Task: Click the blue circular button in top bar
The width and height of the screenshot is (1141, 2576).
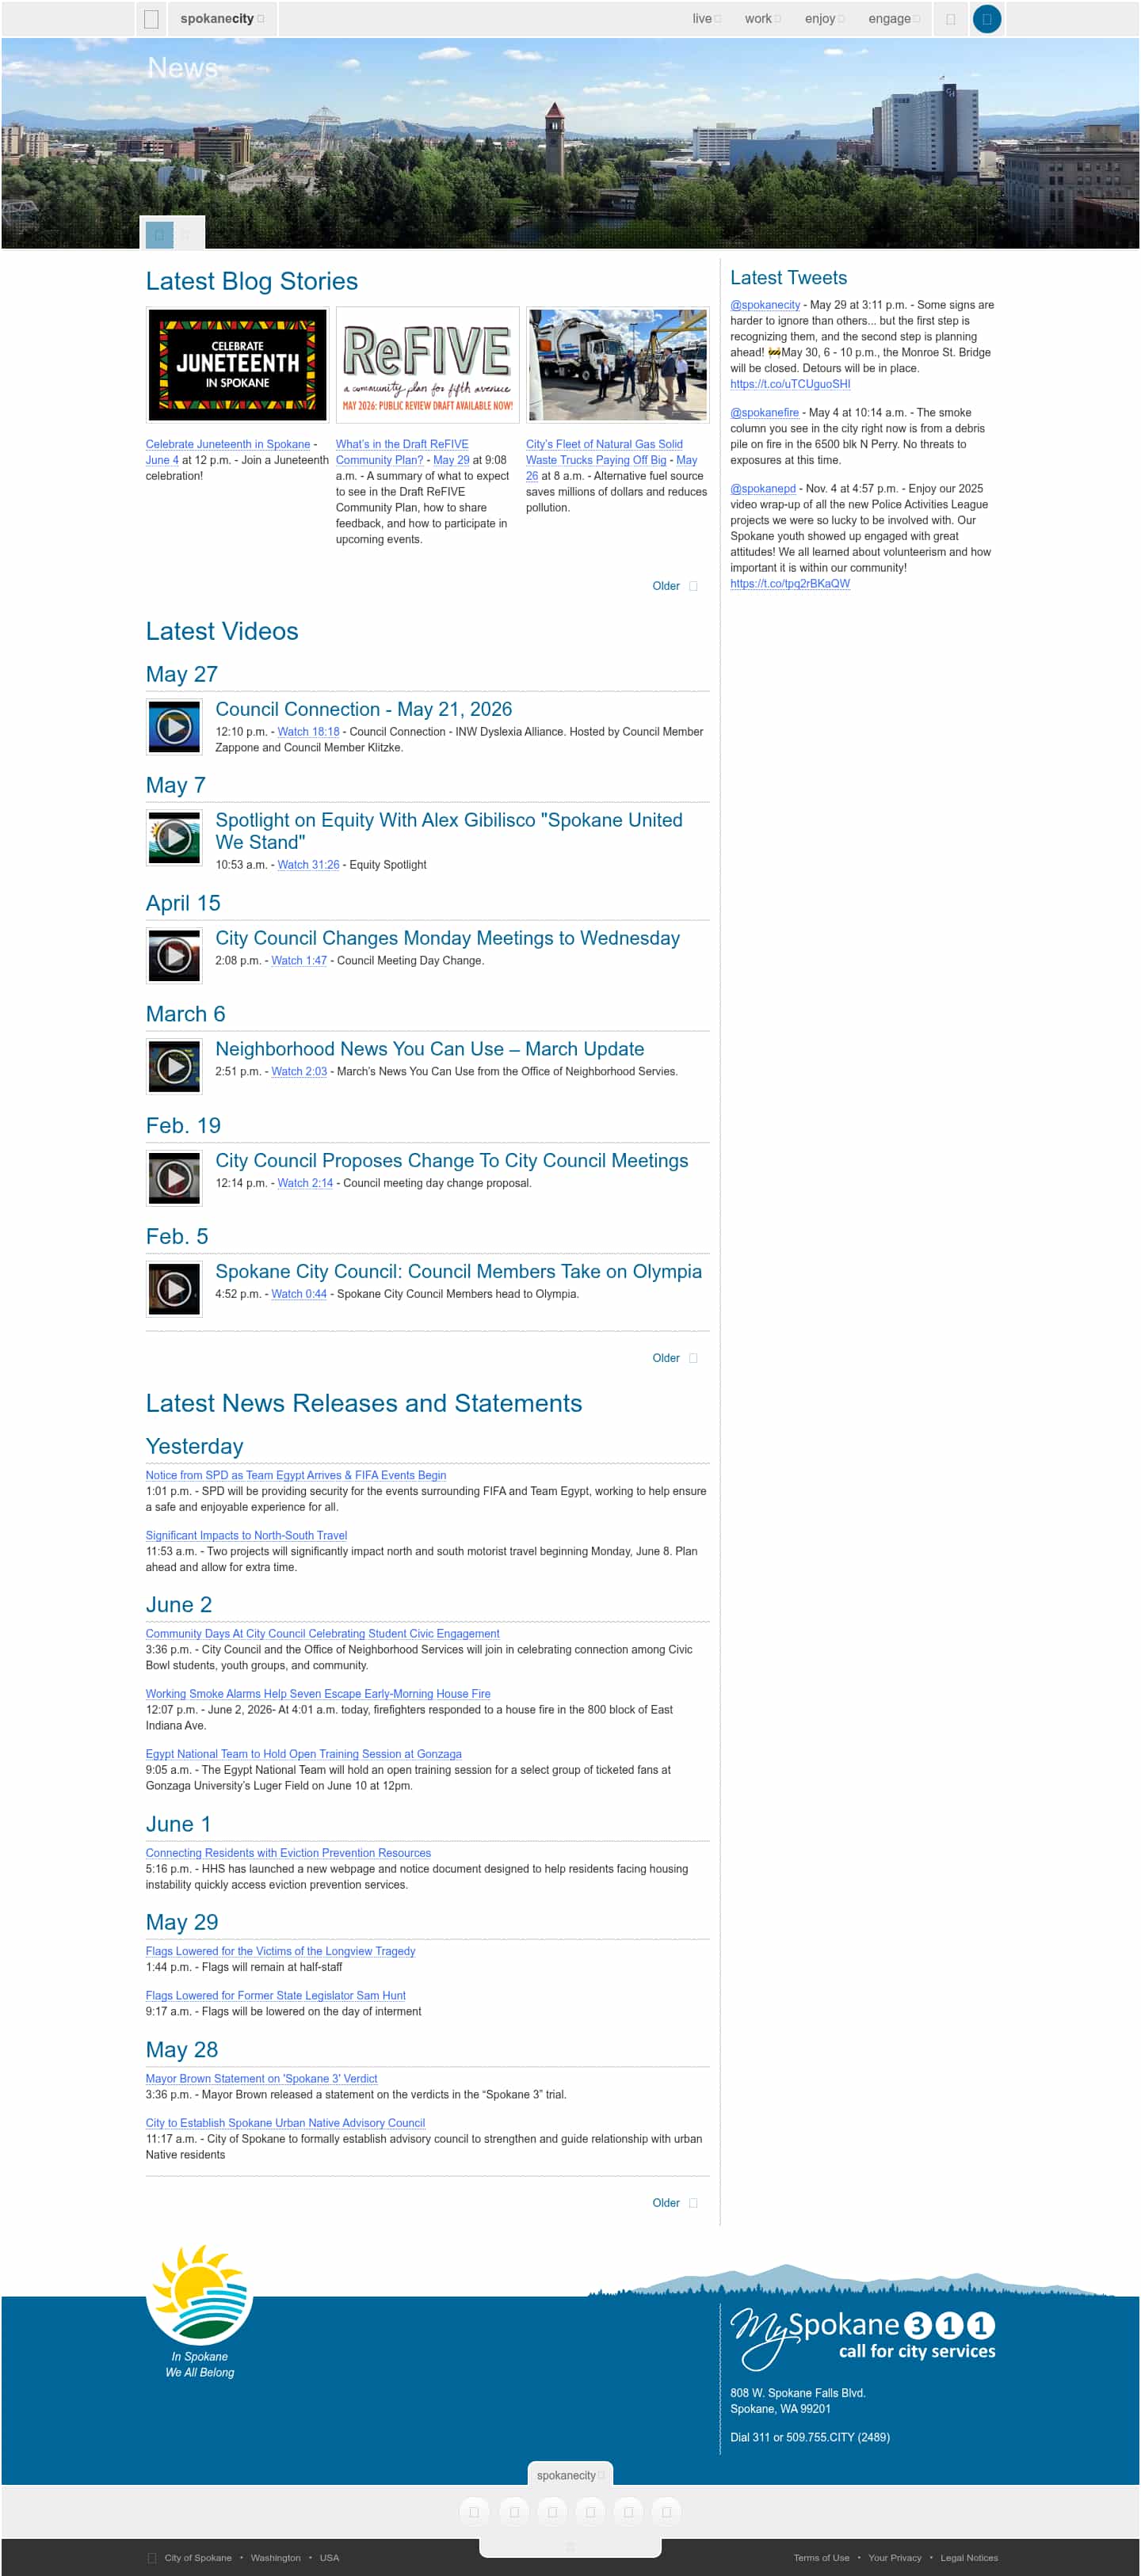Action: [986, 19]
